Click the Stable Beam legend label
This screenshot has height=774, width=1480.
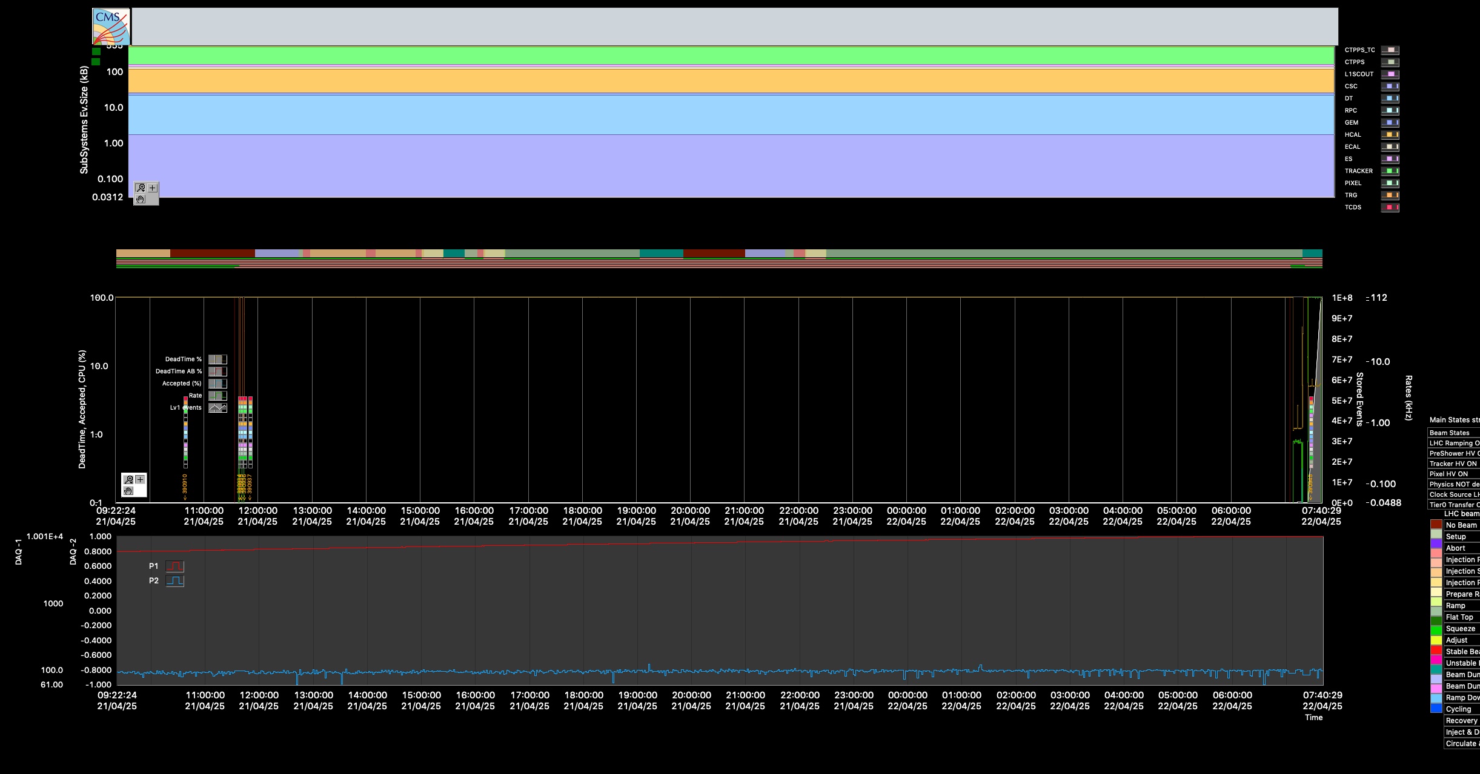(1462, 652)
